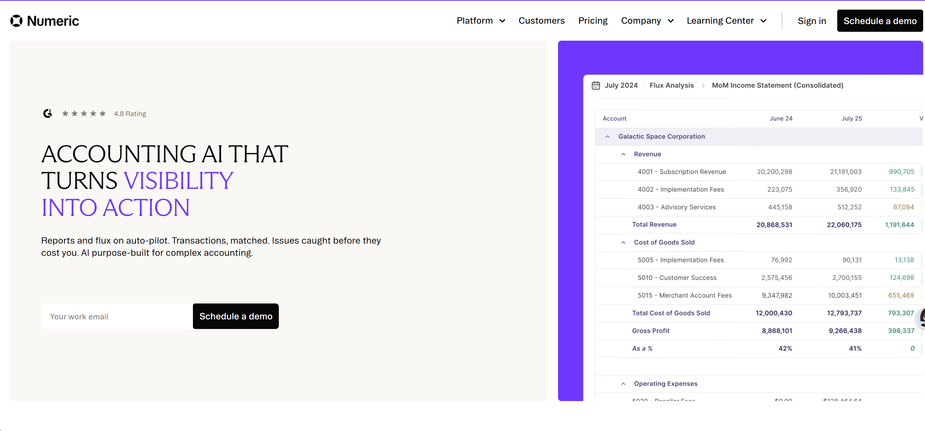Screen dimensions: 925x431
Task: Open the Company dropdown menu
Action: 647,21
